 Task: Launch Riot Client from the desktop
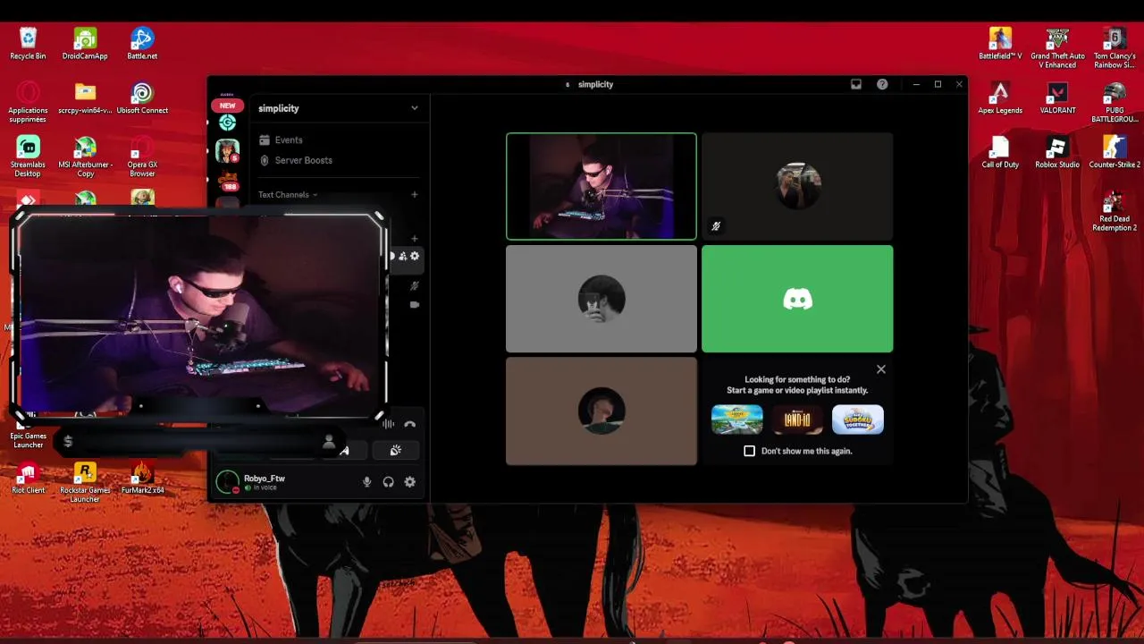[x=28, y=479]
